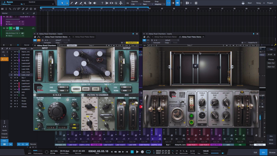
Task: Open the Help question mark tool
Action: 102,2
